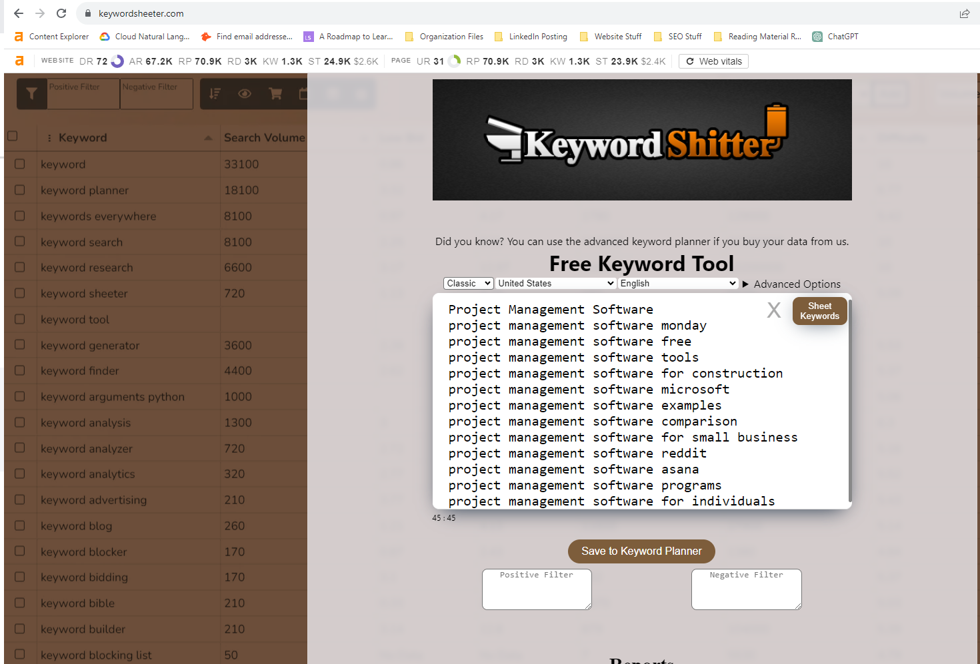This screenshot has height=664, width=980.
Task: Open the Content Explorer bookmark
Action: [52, 37]
